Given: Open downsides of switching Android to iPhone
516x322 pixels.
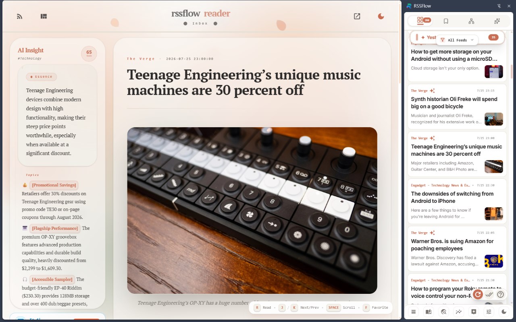Looking at the screenshot, I should [x=457, y=200].
